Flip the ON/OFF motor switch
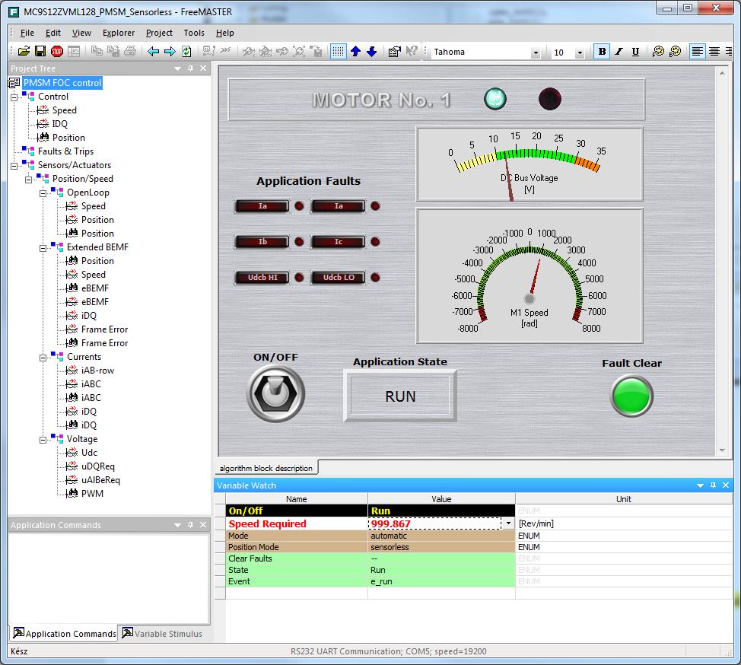Viewport: 741px width, 665px height. coord(275,393)
